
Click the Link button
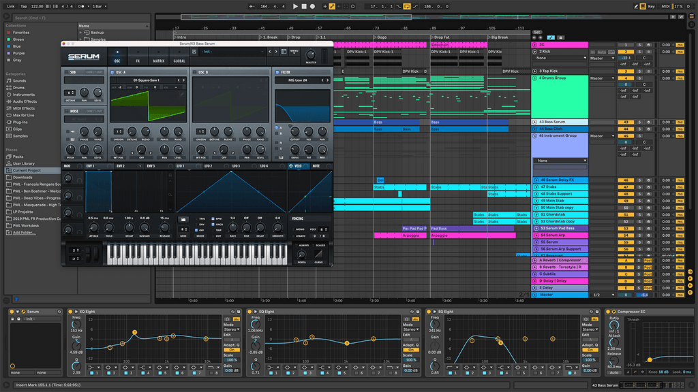pos(11,6)
